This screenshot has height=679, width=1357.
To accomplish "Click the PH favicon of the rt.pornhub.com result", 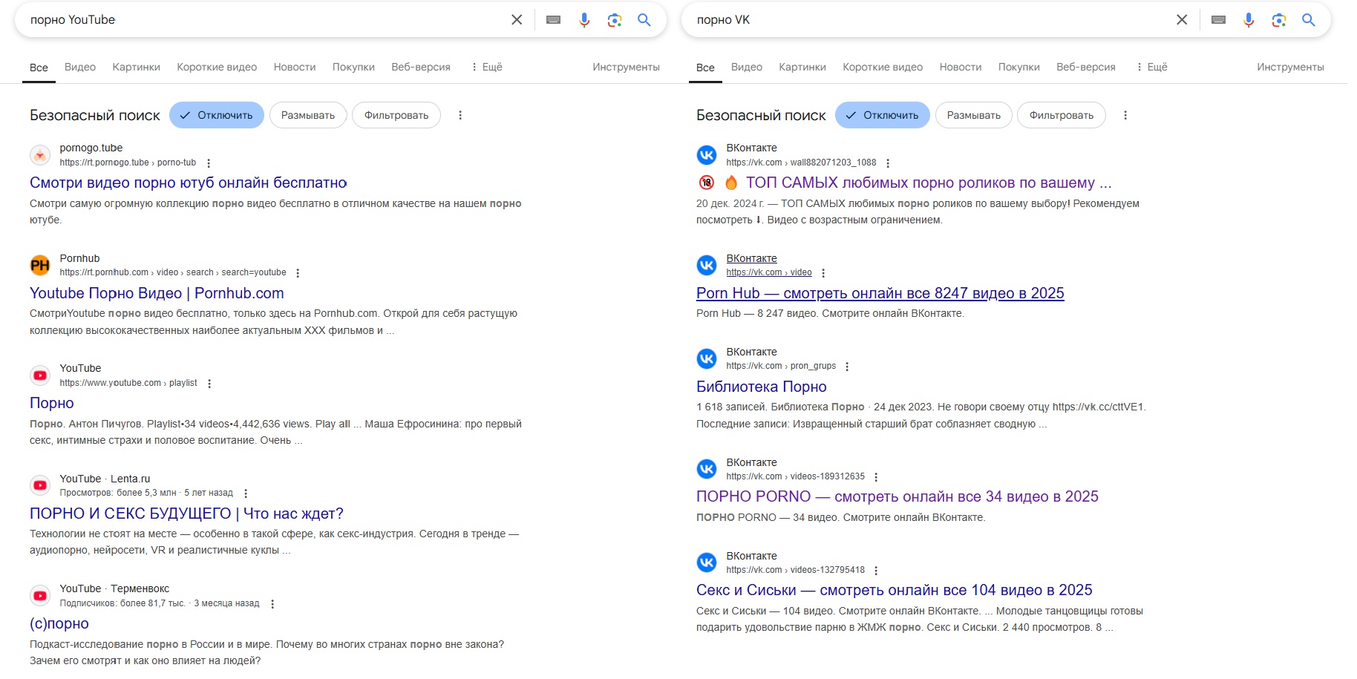I will 40,265.
